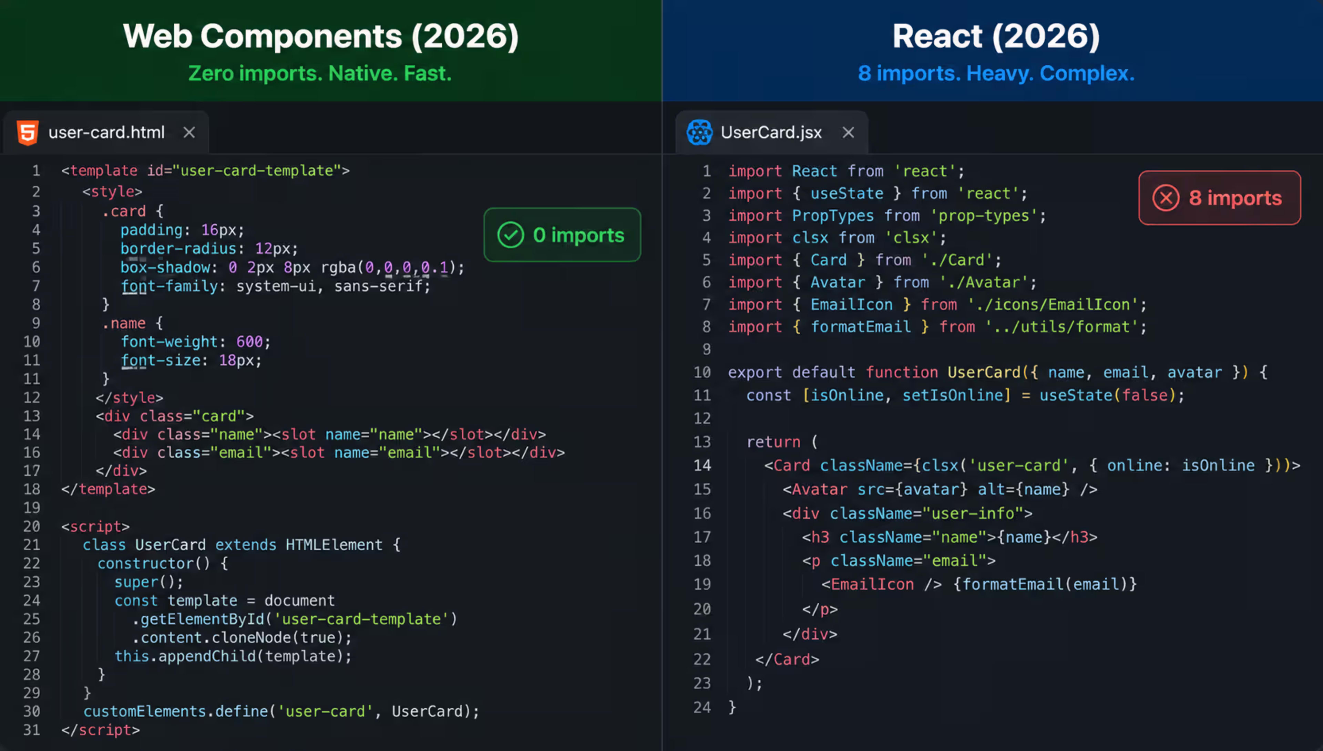Image resolution: width=1323 pixels, height=751 pixels.
Task: Click the 'import { EmailIcon }' line
Action: [x=937, y=304]
